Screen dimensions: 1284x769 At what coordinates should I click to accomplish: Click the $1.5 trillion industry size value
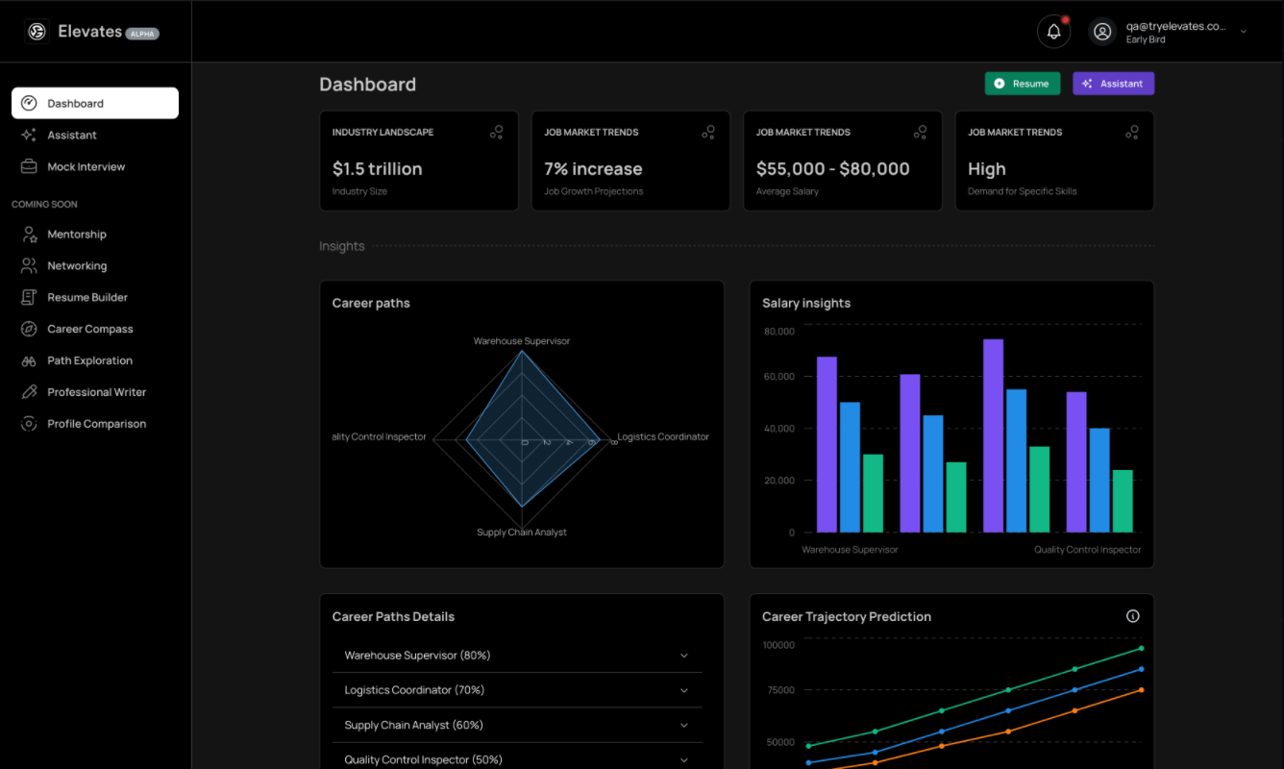coord(377,169)
